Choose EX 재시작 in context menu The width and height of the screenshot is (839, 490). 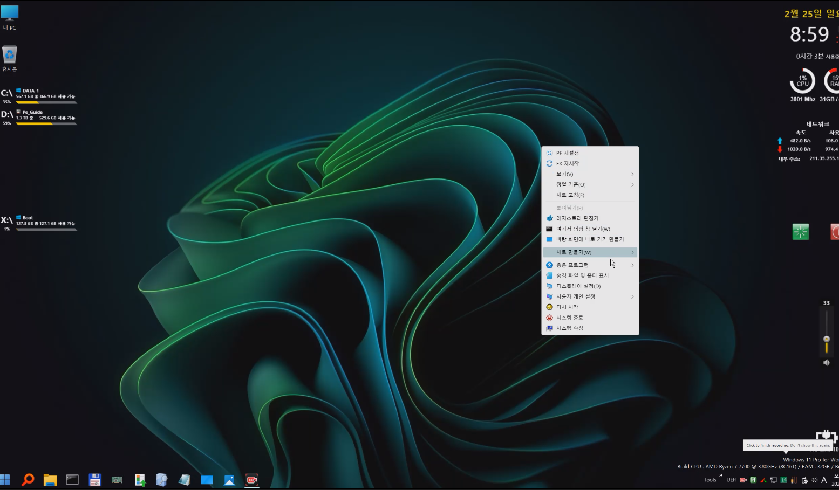coord(590,163)
